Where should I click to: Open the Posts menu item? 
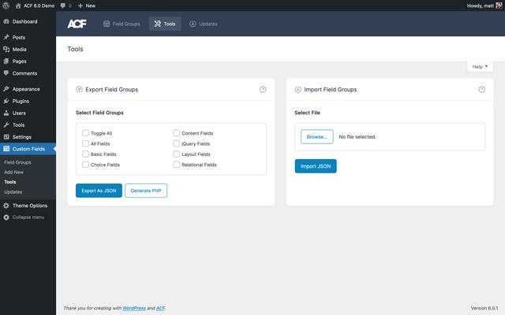coord(28,37)
